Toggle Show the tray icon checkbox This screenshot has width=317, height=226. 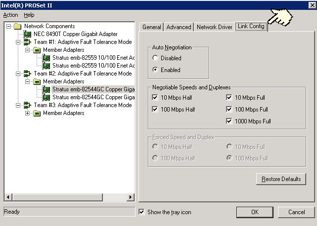[x=142, y=212]
